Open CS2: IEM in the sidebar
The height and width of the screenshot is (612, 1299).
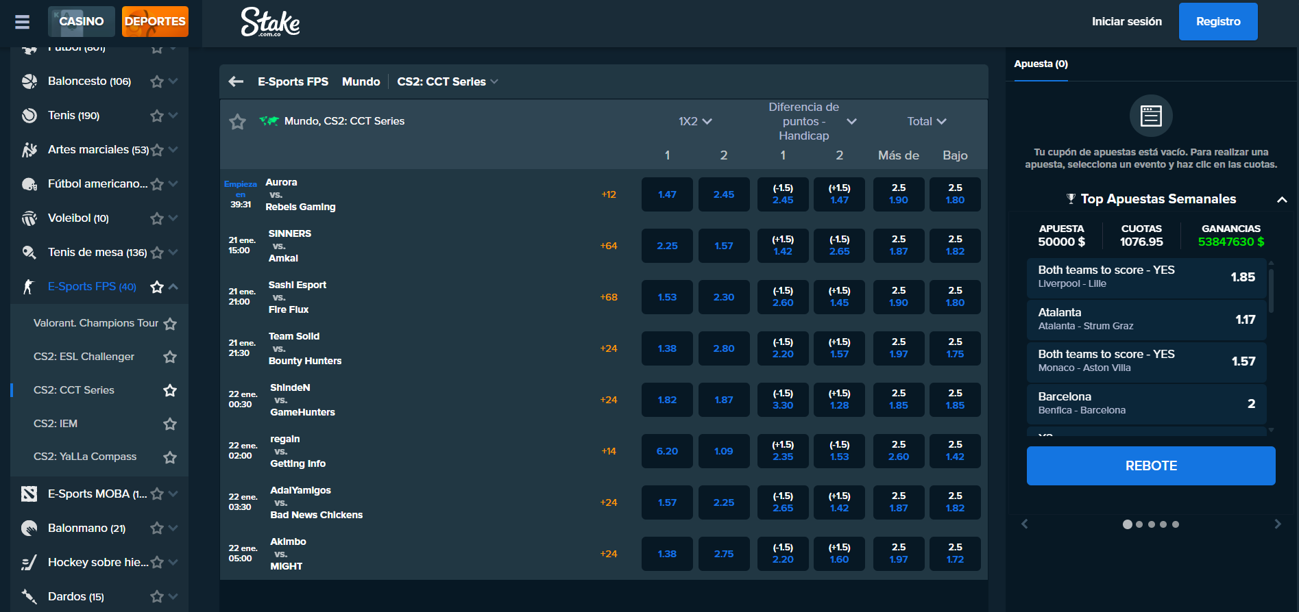point(56,424)
